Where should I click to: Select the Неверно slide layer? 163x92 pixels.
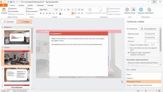tap(144, 78)
